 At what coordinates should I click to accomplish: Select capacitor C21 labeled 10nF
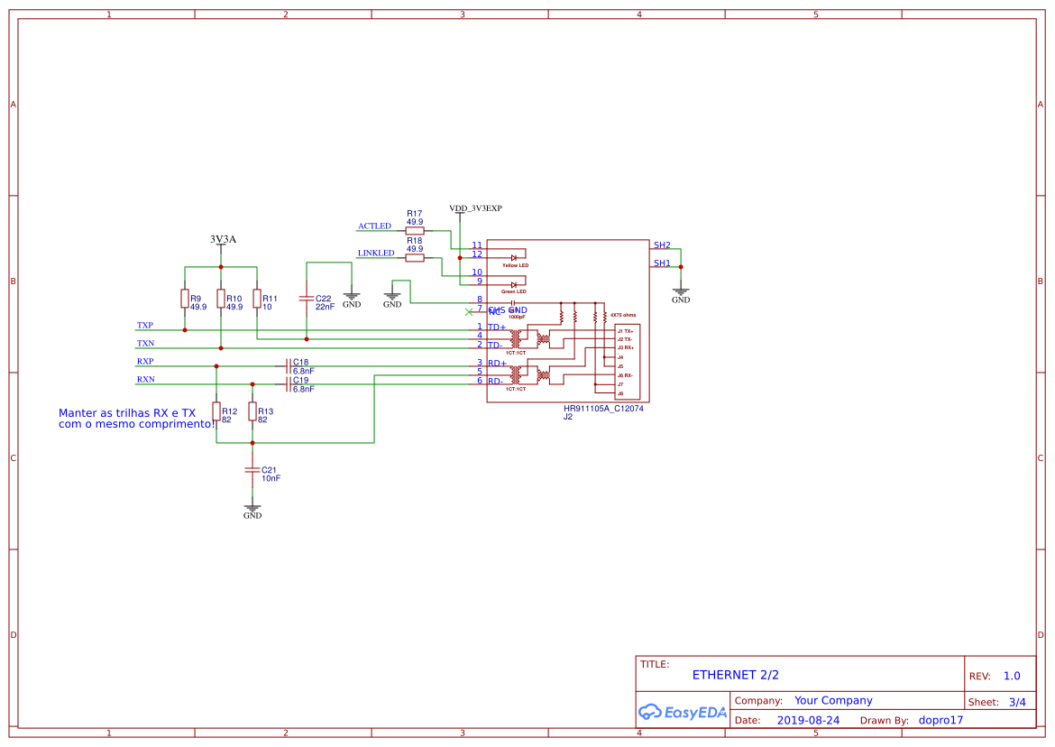[253, 472]
